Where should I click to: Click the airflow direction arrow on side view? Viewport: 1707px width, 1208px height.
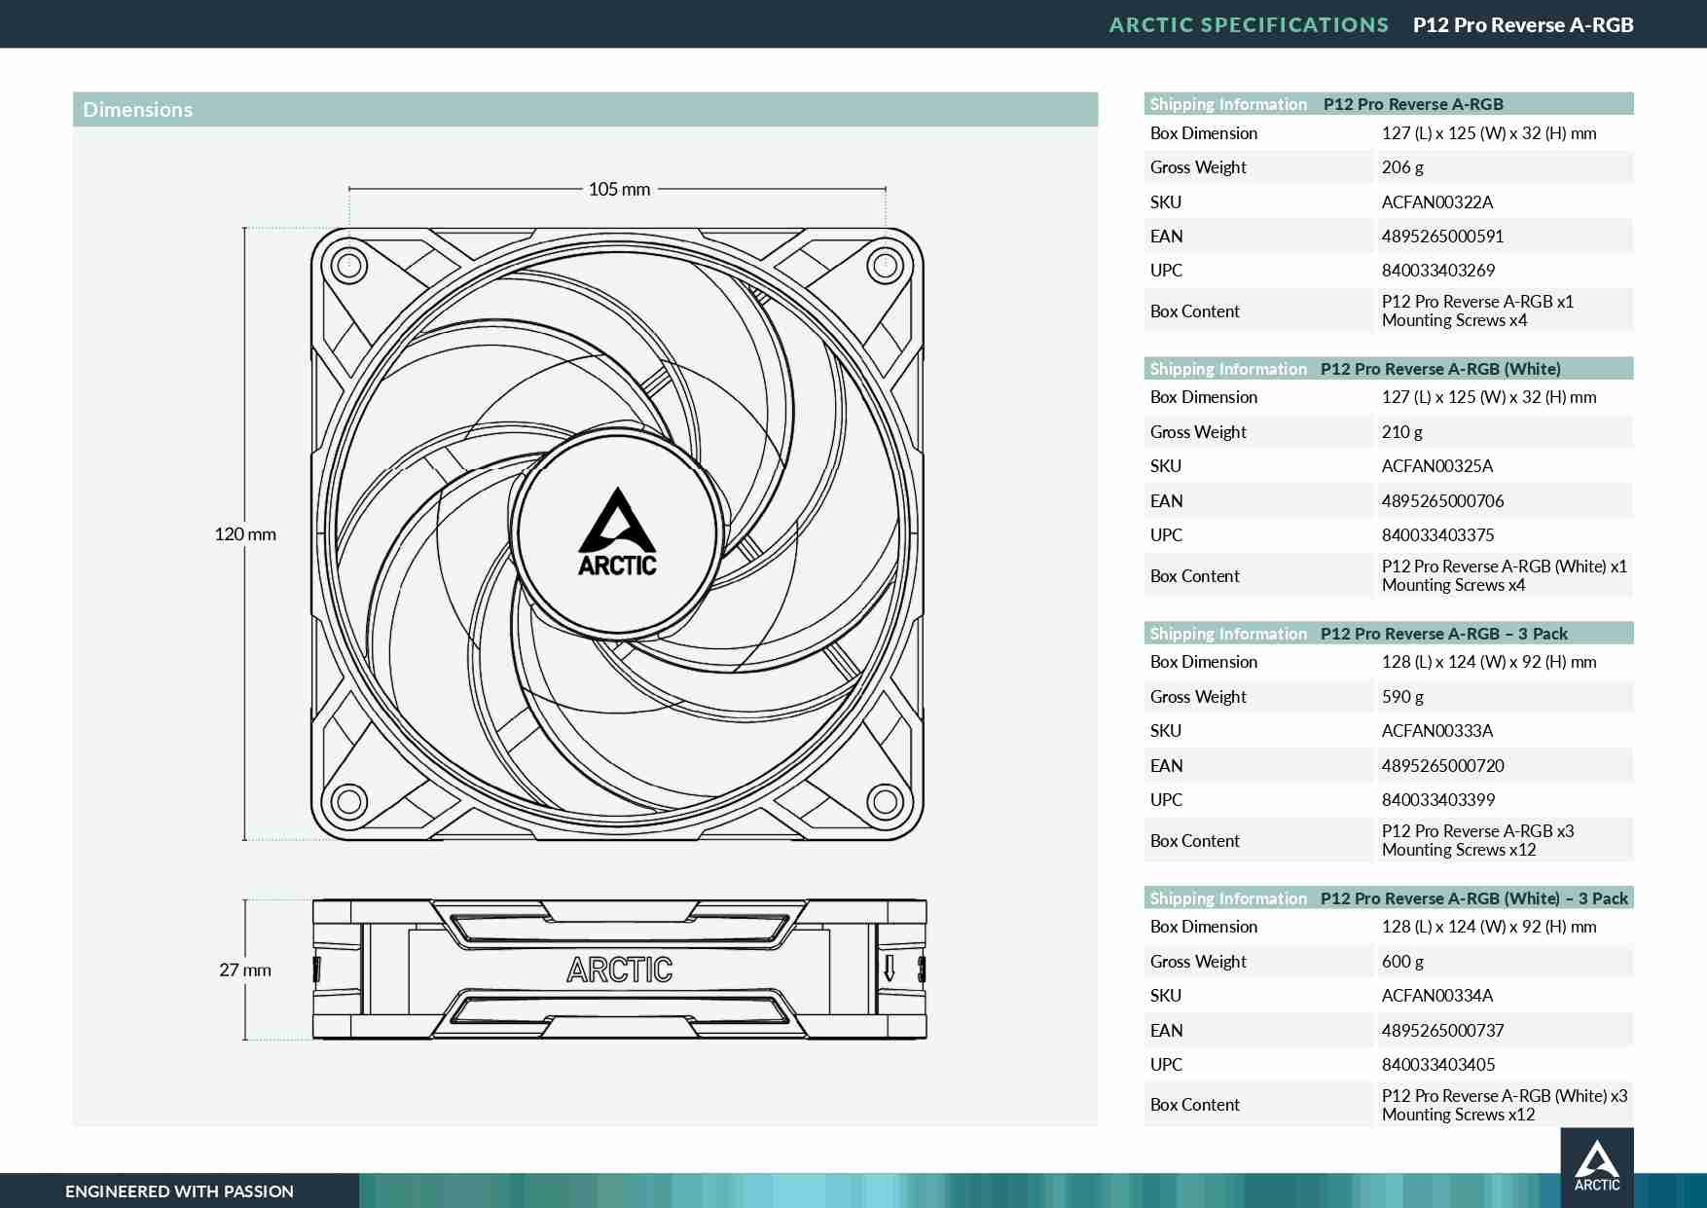coord(889,969)
